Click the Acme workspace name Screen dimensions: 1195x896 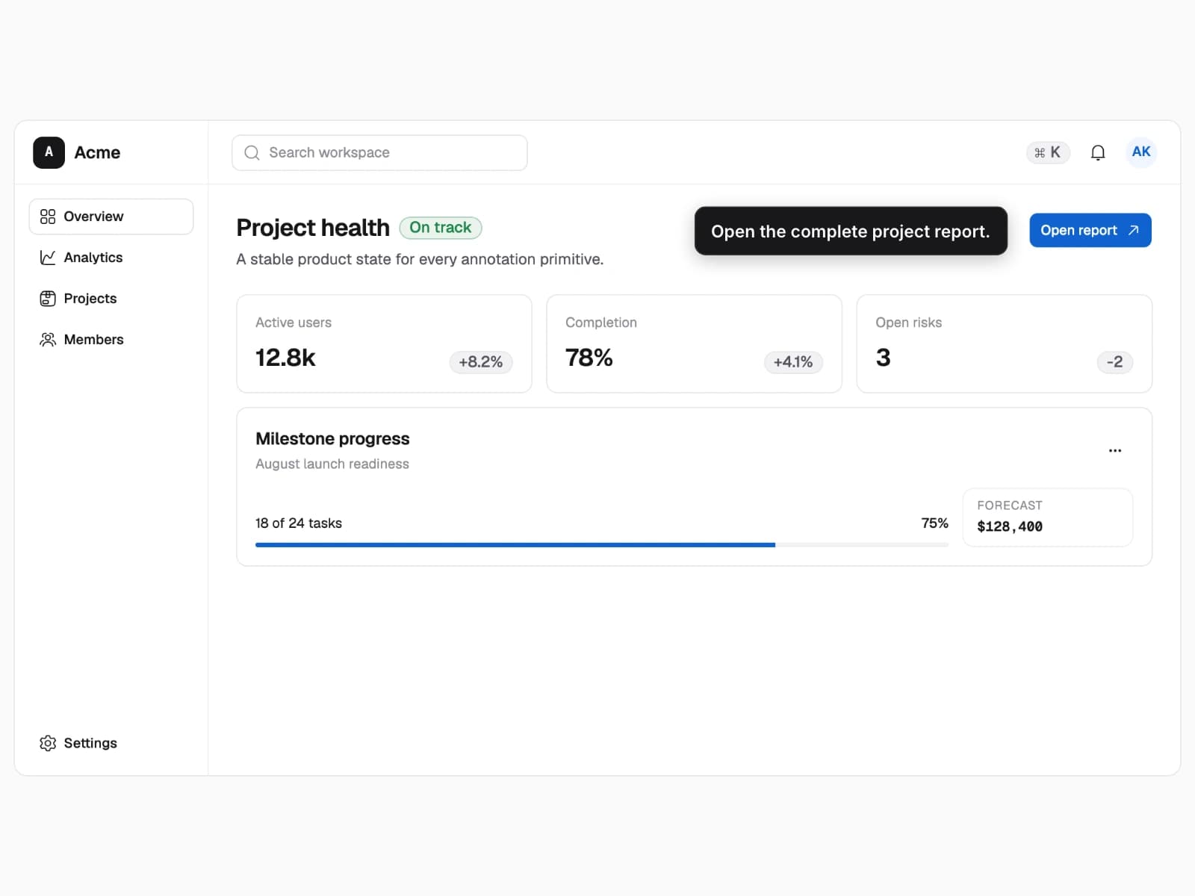97,152
